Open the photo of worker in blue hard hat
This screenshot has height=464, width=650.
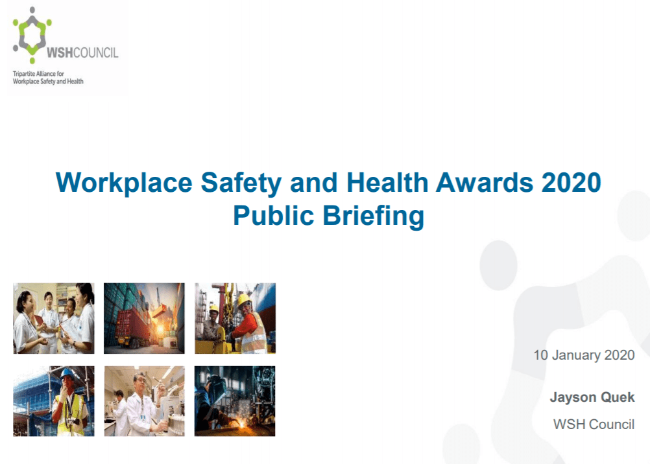54,400
